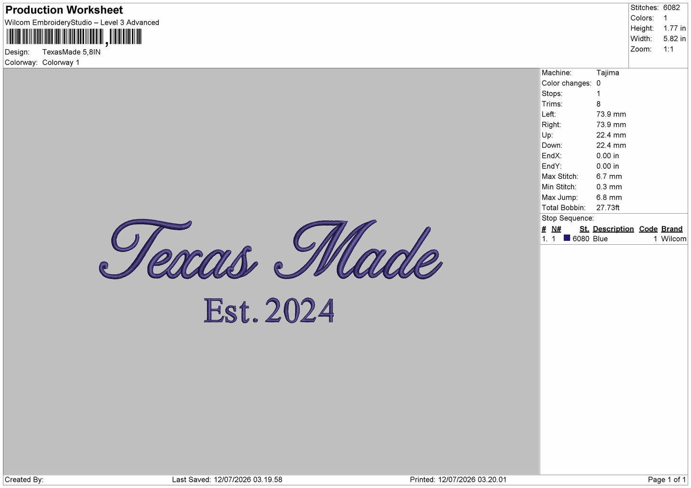Select the Up 22.4 mm value
Screen dimensions: 691x488
pos(611,135)
